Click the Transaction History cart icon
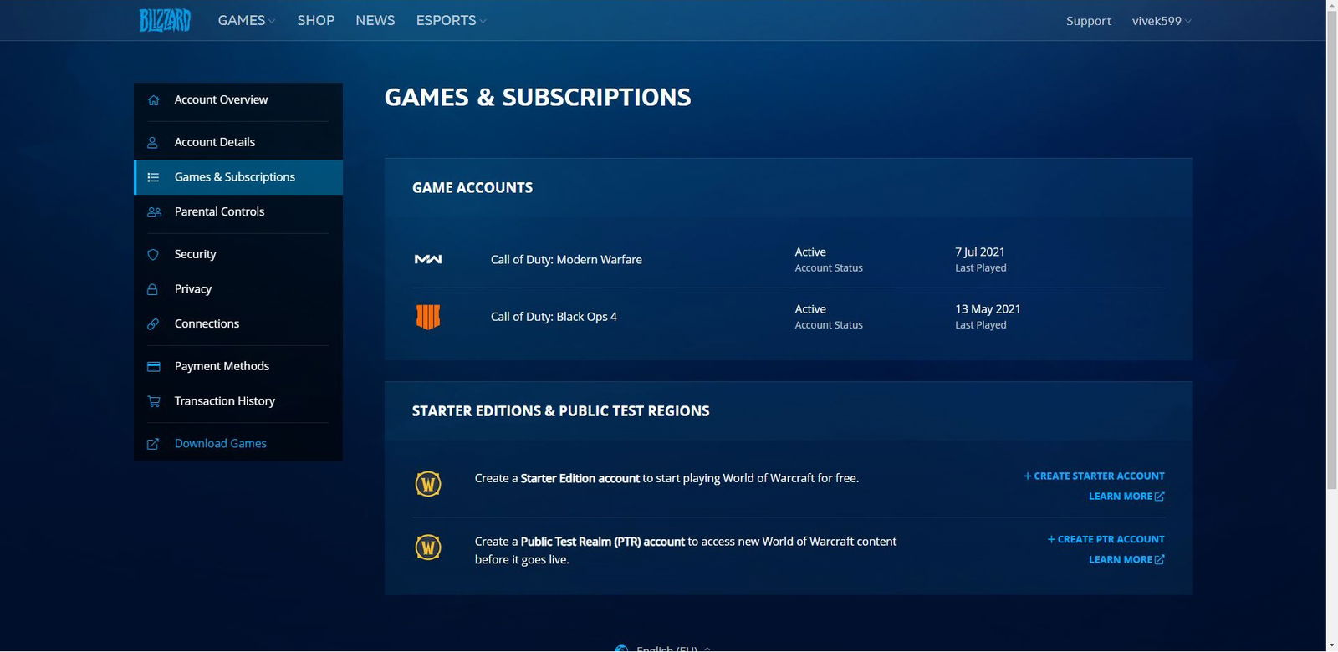This screenshot has height=652, width=1338. (154, 401)
